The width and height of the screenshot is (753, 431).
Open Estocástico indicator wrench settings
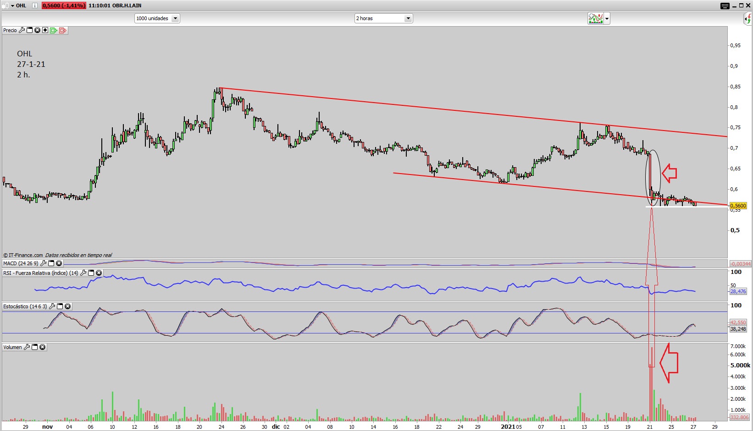click(x=52, y=306)
